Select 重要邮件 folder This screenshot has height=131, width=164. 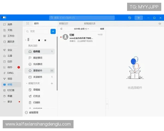click(x=40, y=71)
